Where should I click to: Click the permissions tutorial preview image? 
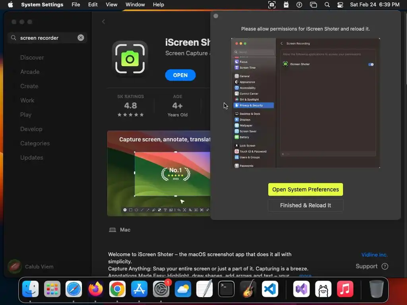pos(306,103)
